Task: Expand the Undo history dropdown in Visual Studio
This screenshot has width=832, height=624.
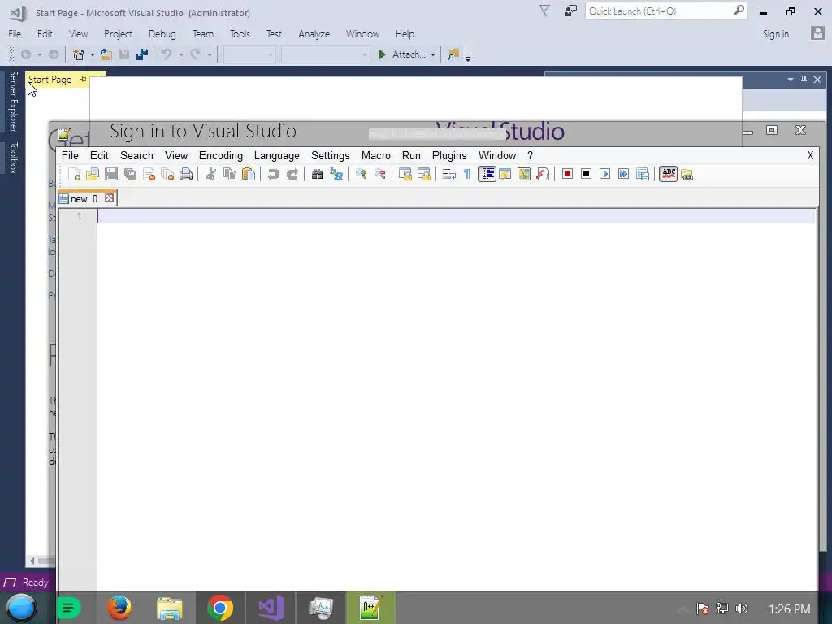Action: click(181, 54)
